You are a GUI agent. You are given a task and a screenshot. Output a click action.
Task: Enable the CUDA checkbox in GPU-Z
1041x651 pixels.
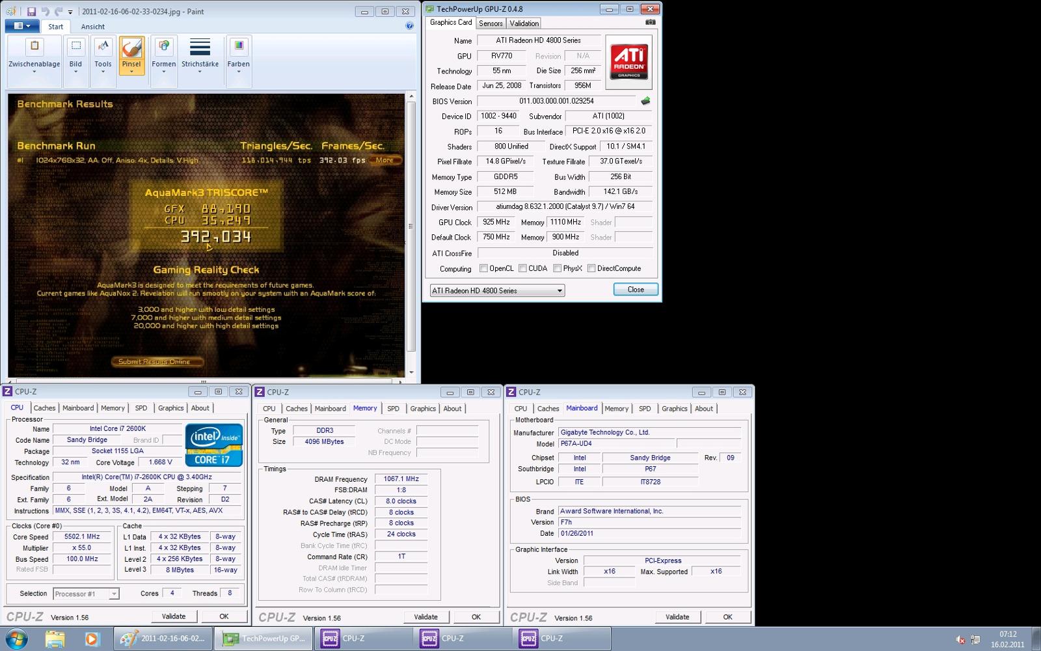click(x=522, y=268)
